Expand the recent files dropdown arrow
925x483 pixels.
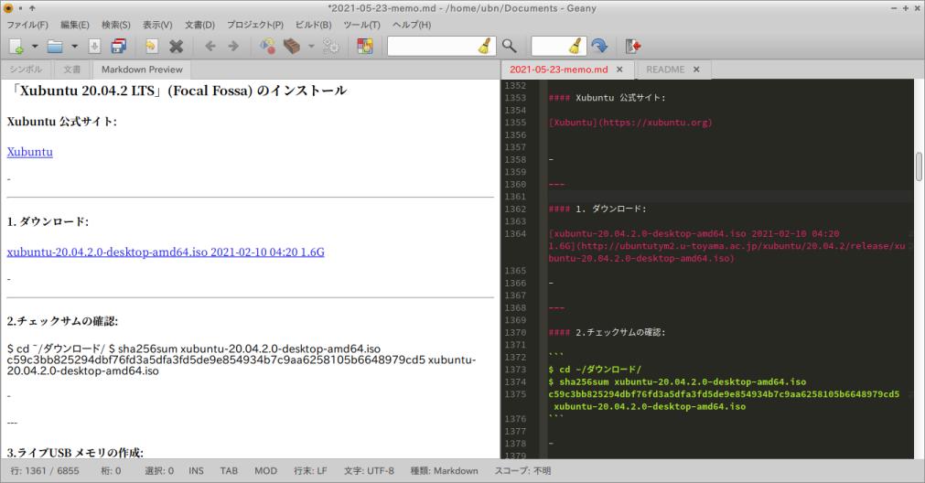click(74, 46)
